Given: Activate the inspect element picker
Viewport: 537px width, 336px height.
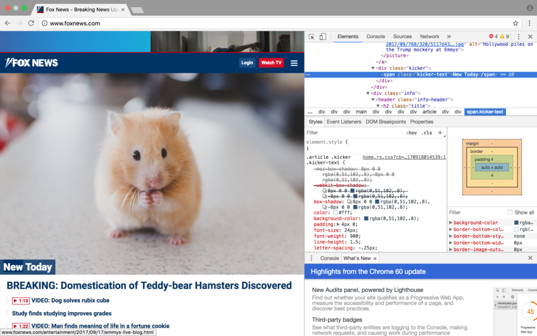Looking at the screenshot, I should pos(311,36).
